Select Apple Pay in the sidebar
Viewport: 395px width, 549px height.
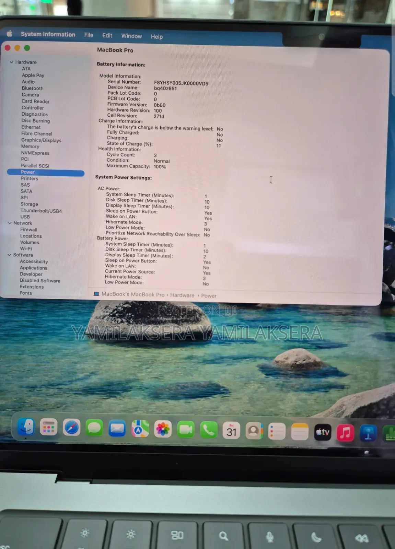(33, 75)
